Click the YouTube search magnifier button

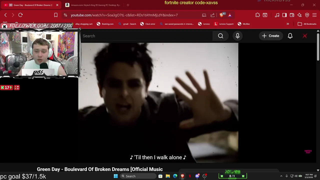[x=220, y=36]
